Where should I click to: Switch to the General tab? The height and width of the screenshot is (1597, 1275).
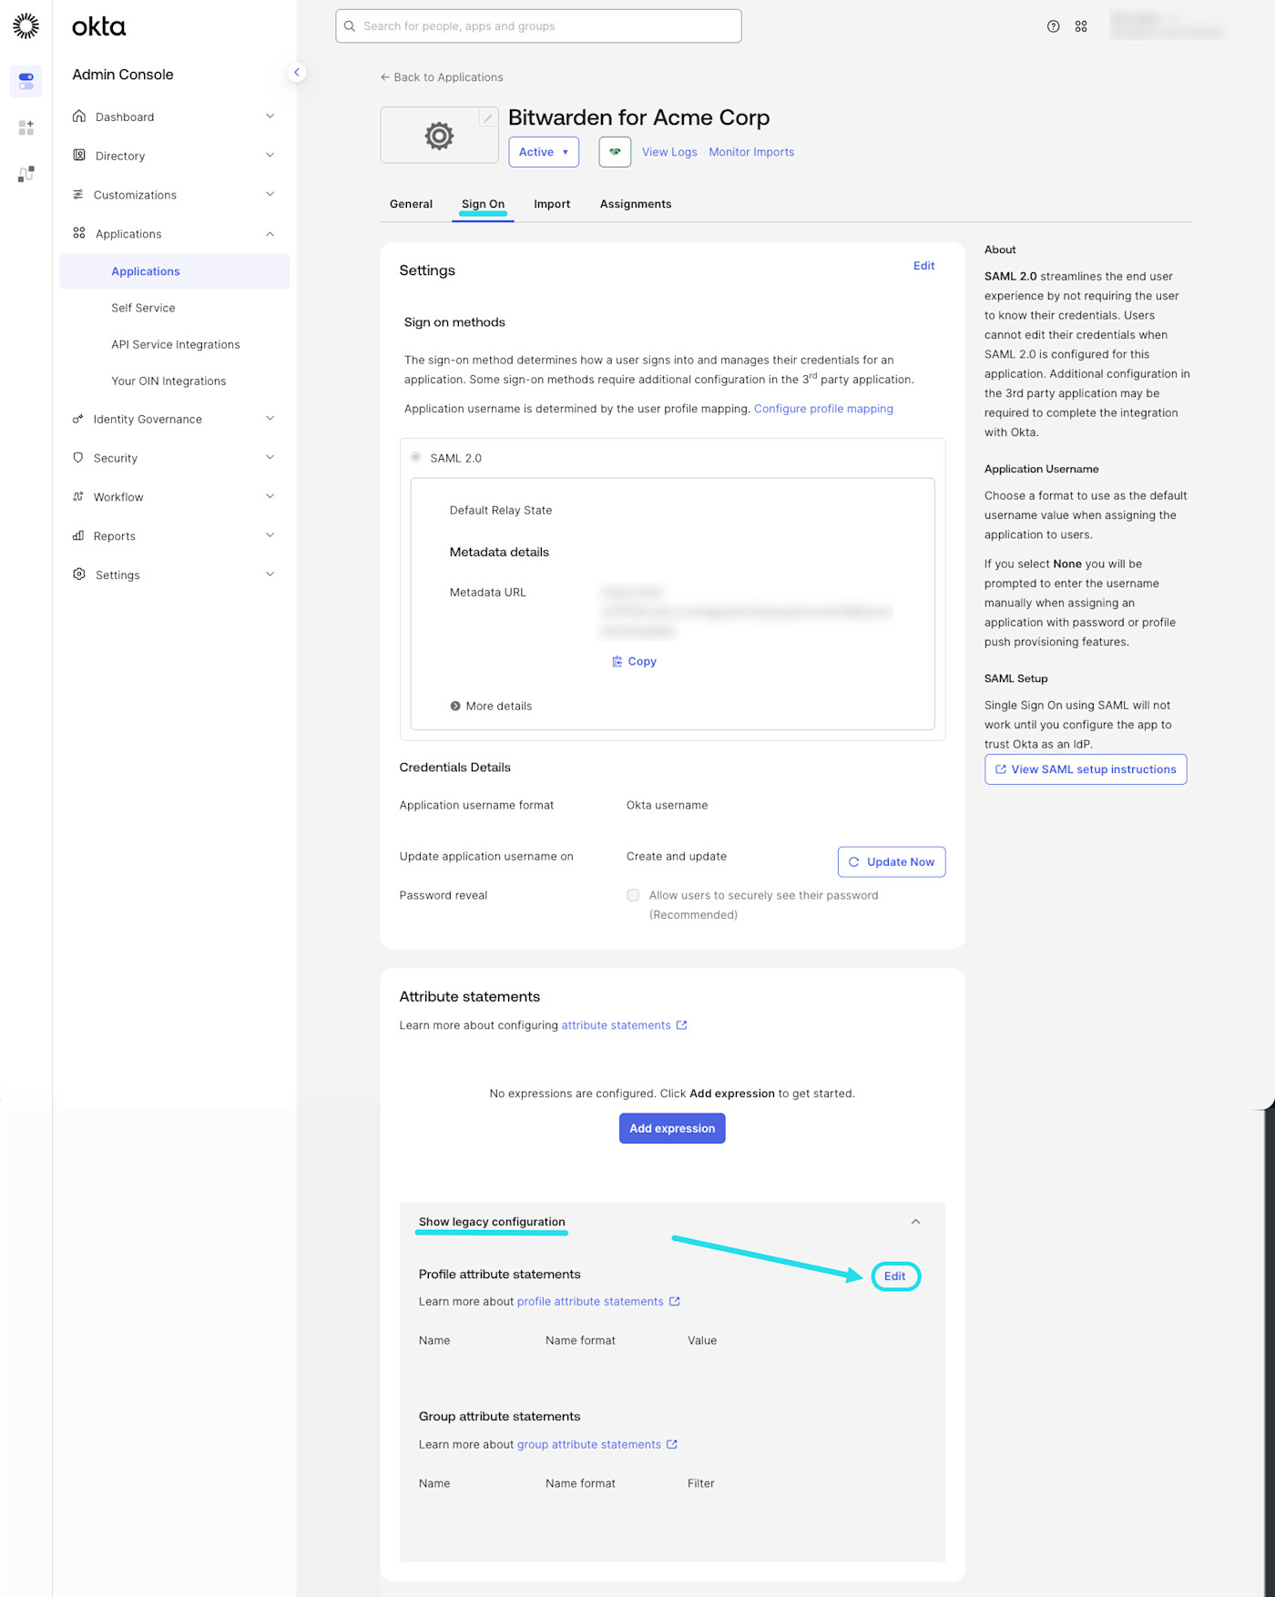click(411, 204)
